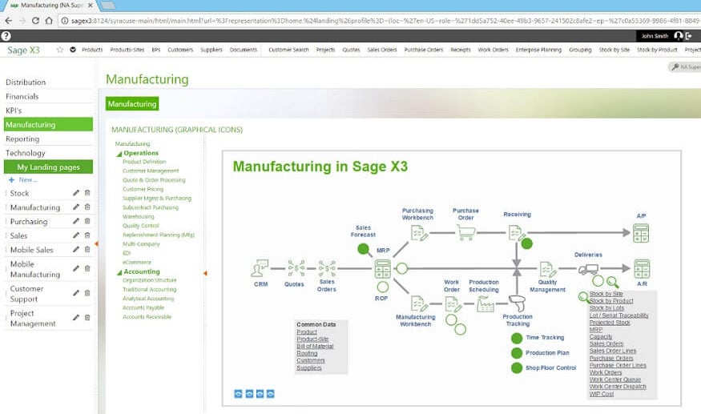This screenshot has width=701, height=414.
Task: Toggle the favorite star in the top bar
Action: 60,50
